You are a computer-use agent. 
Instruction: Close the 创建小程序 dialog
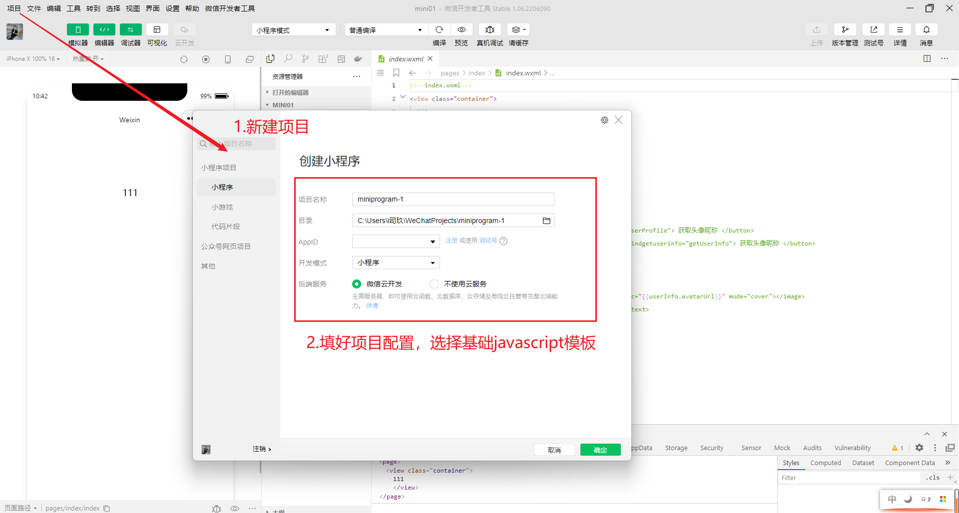pos(619,120)
